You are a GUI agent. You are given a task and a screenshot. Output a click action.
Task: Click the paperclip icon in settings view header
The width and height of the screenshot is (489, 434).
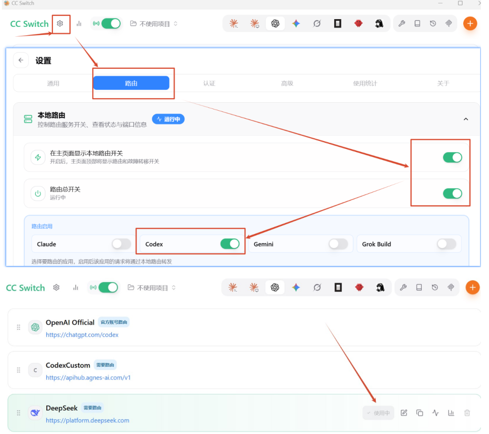coord(448,23)
